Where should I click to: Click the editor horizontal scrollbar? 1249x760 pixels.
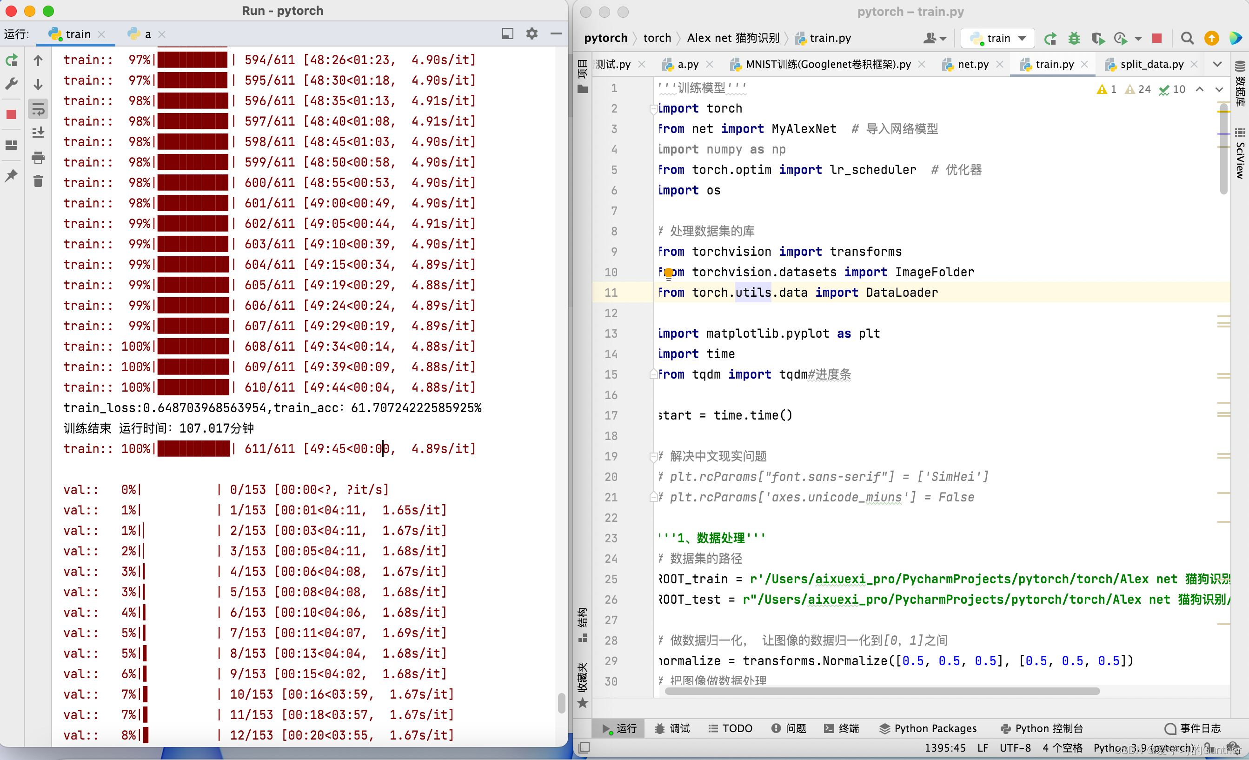click(882, 691)
